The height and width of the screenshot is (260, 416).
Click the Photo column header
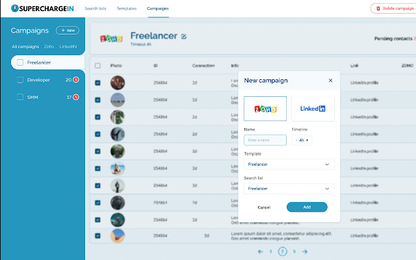[116, 66]
